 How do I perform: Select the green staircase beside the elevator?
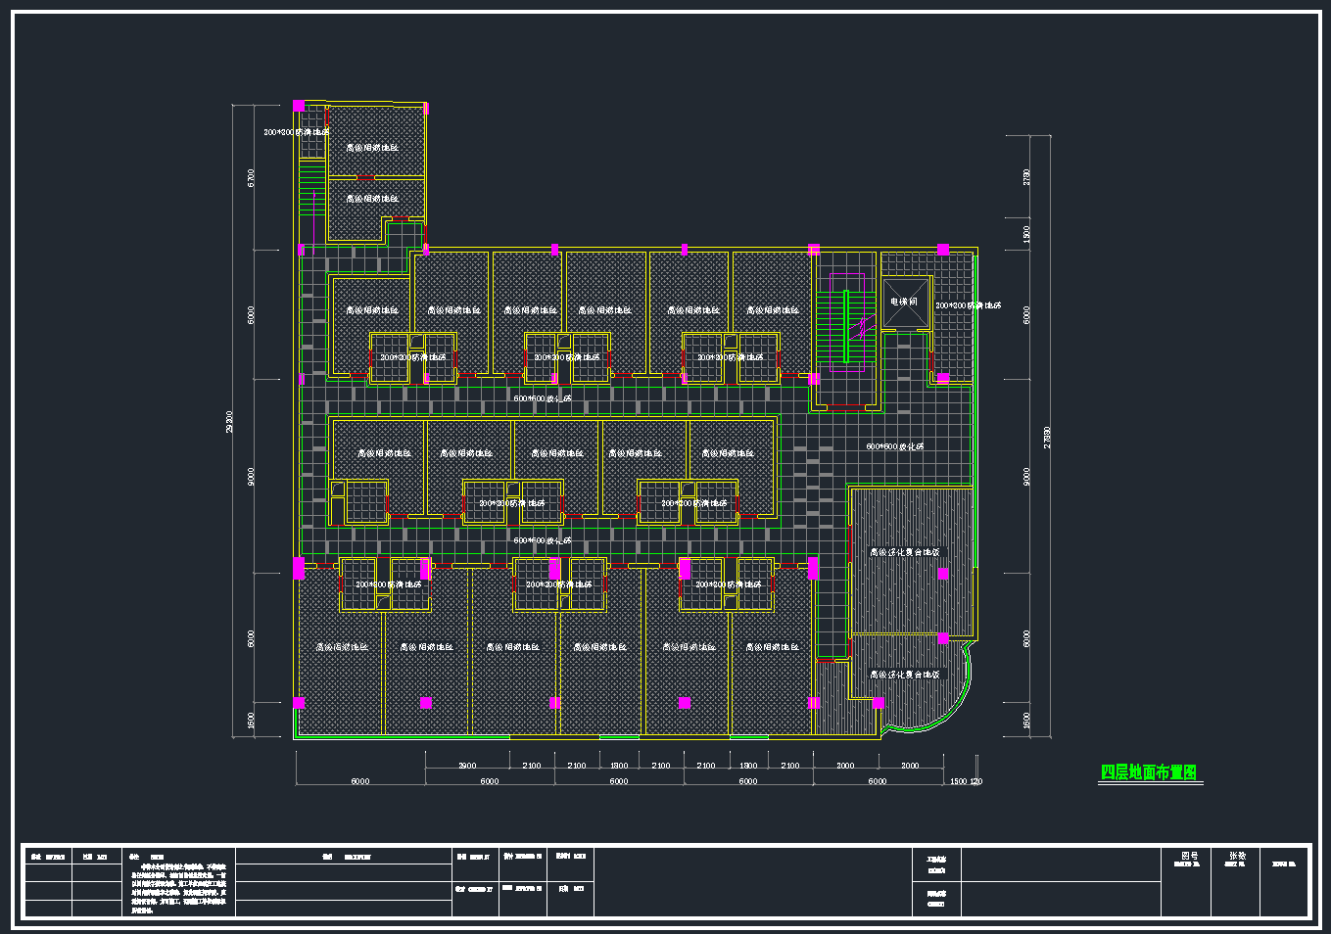[x=832, y=325]
